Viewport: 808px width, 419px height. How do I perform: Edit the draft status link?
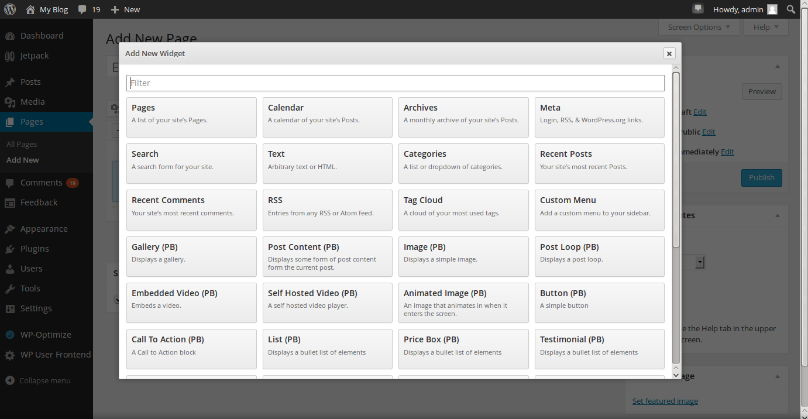pos(700,112)
